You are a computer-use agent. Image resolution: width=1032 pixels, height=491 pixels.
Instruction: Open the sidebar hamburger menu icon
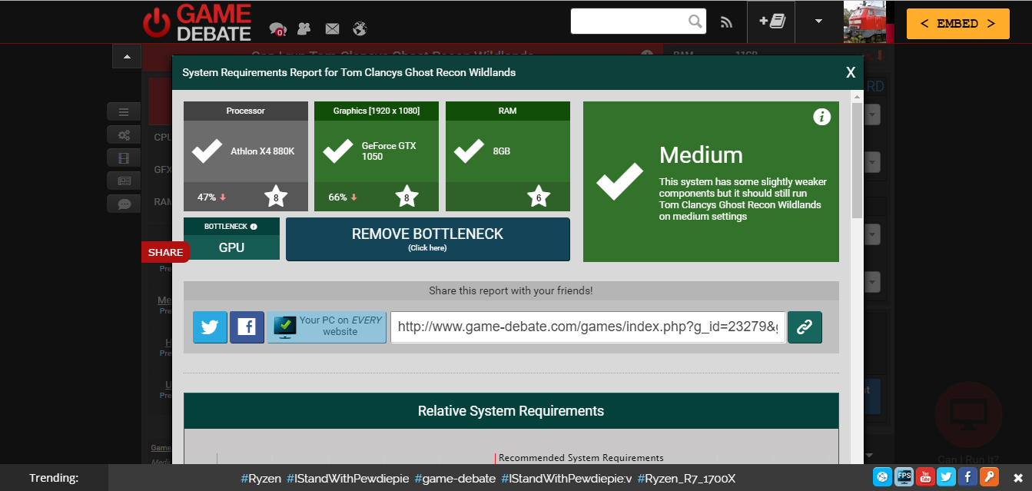pos(124,111)
